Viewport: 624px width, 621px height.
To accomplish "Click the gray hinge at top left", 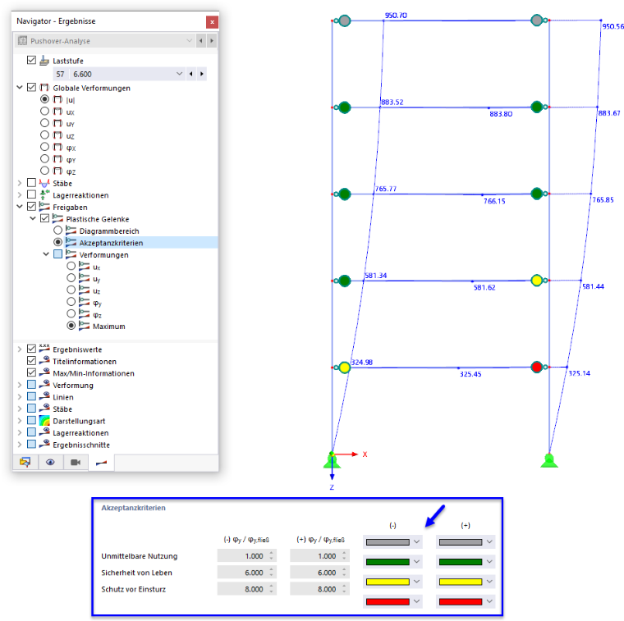I will pyautogui.click(x=345, y=21).
